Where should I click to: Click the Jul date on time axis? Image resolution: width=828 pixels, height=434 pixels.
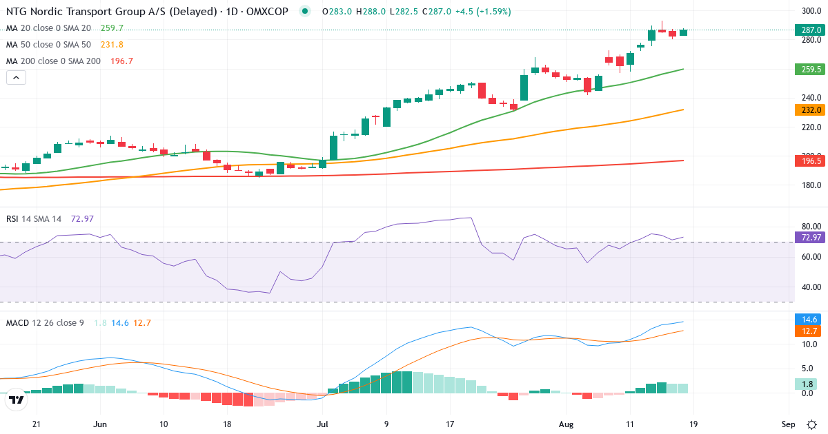321,424
